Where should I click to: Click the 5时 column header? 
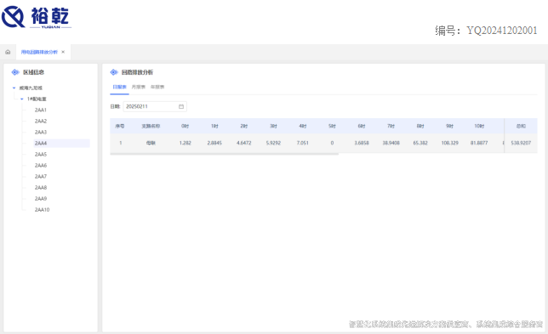tap(332, 126)
